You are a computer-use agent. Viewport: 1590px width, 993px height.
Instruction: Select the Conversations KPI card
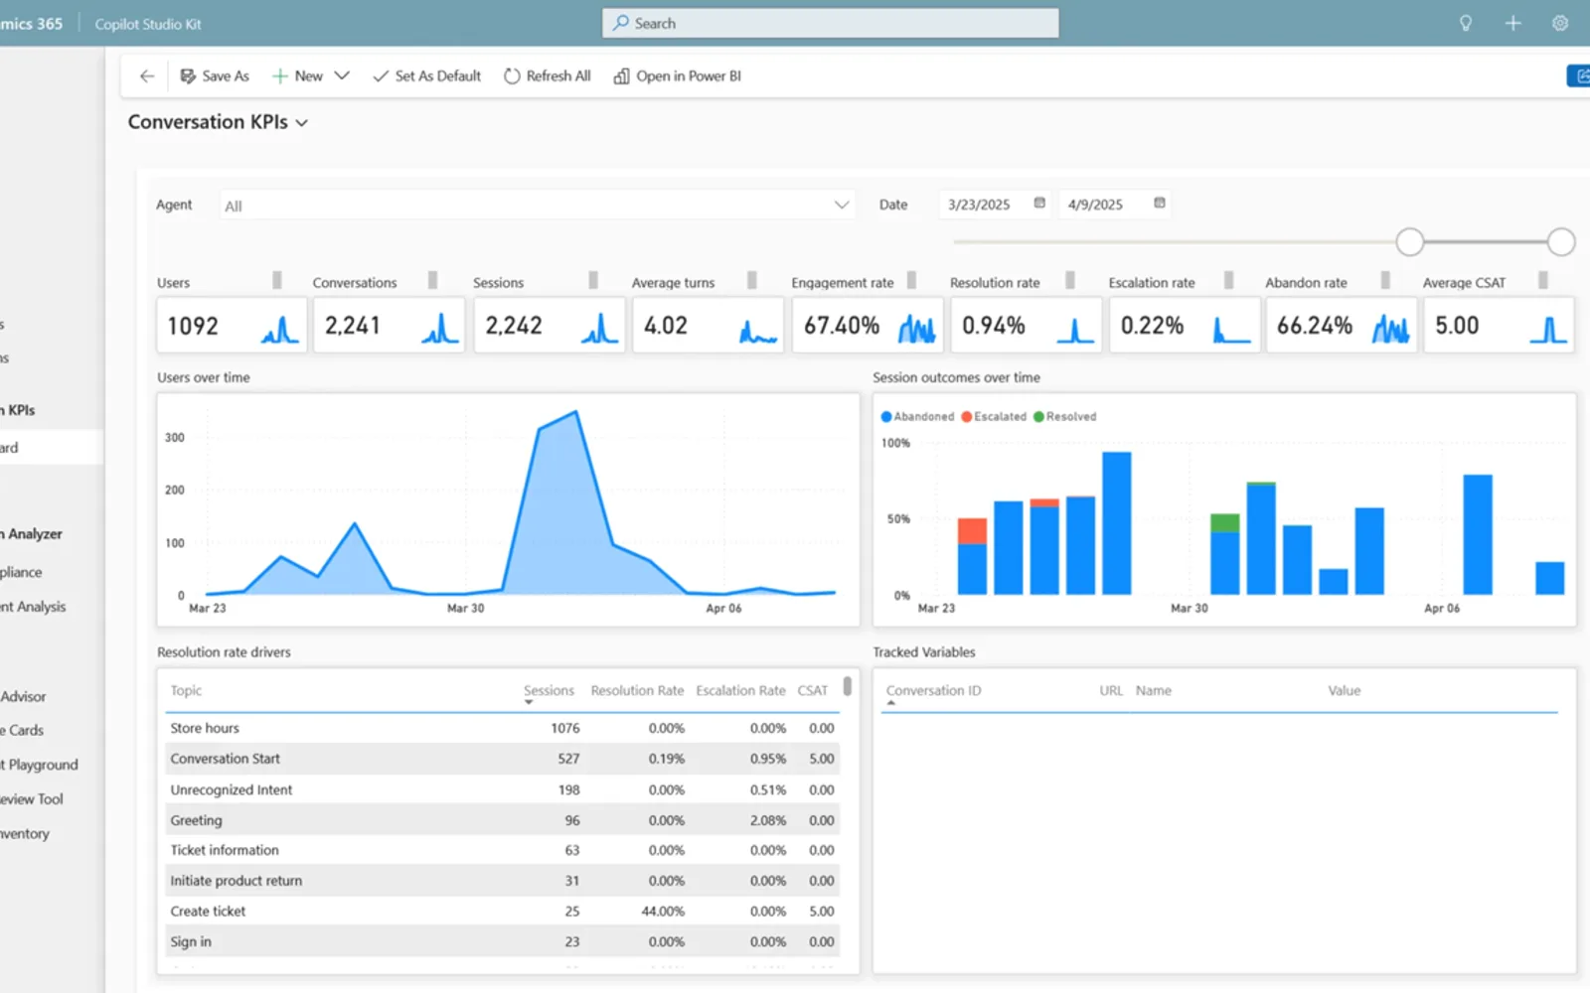[x=390, y=326]
